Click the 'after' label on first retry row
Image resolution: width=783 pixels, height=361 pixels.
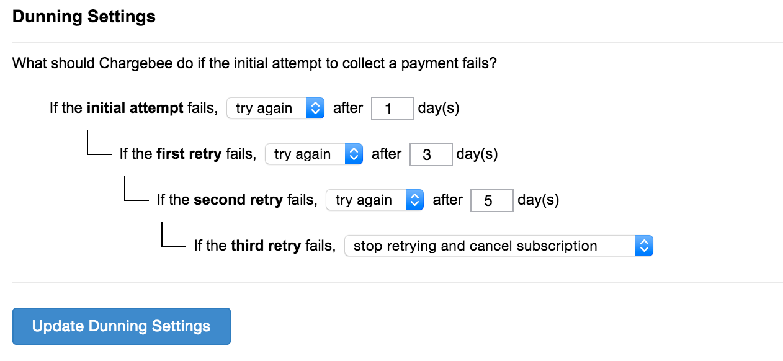387,154
